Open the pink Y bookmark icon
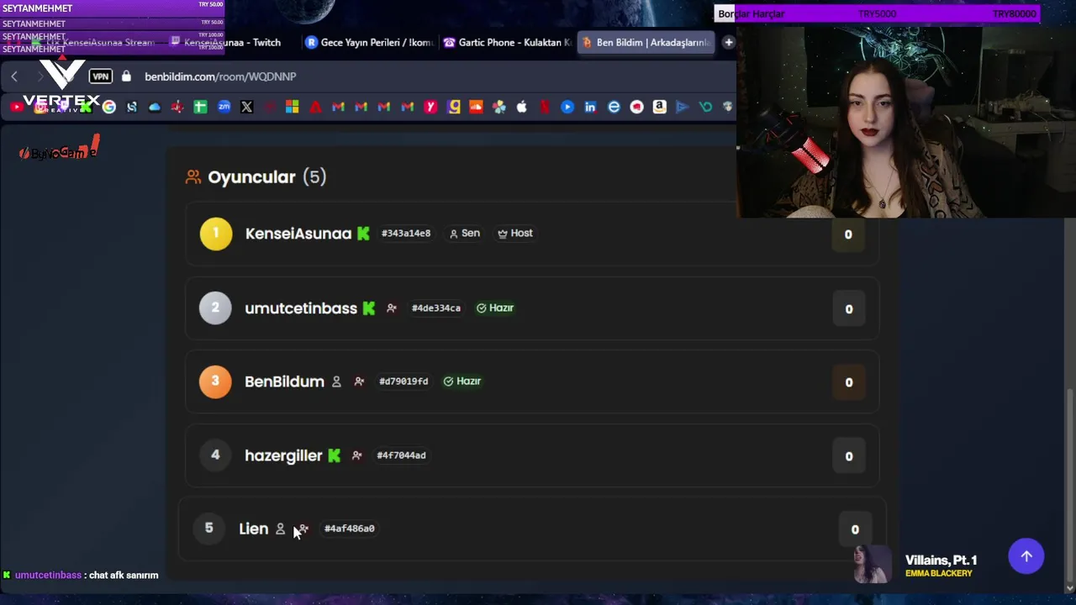Screen dimensions: 1076x605 point(430,107)
